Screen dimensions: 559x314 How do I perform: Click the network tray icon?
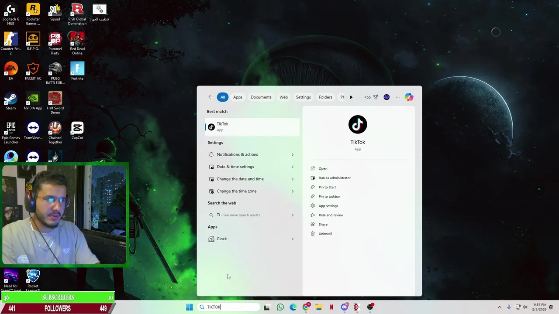[517, 307]
